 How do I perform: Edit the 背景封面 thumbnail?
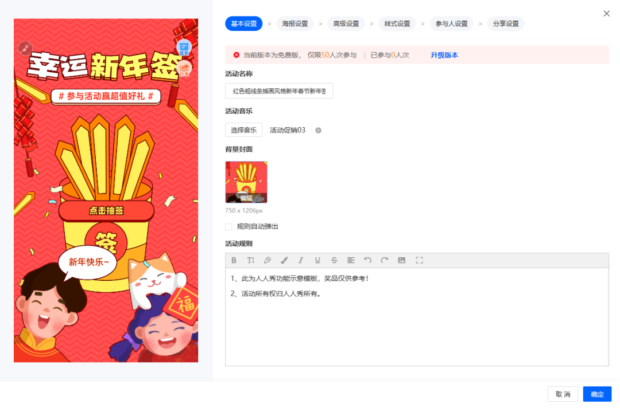click(x=246, y=182)
